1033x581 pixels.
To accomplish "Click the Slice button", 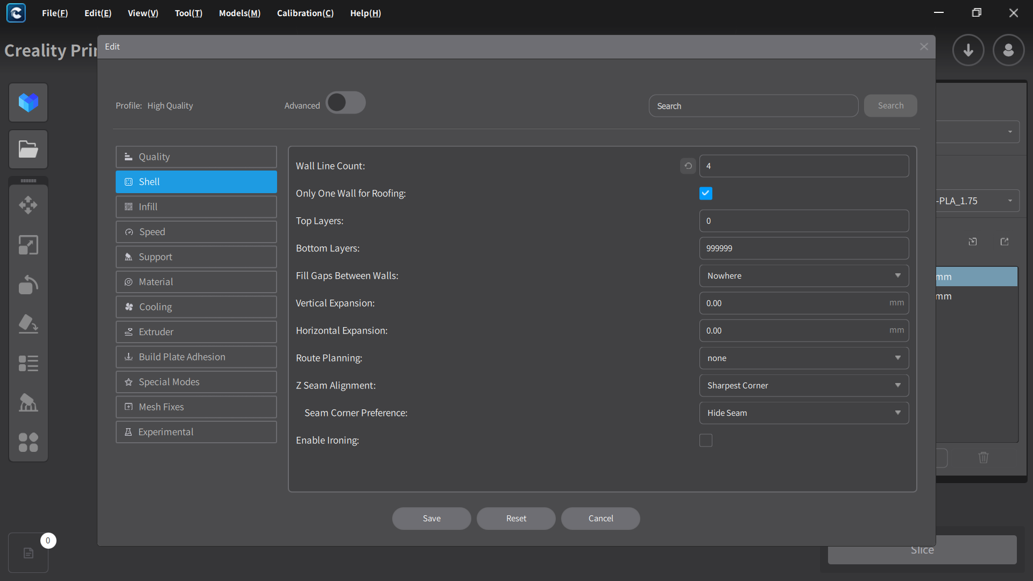I will (922, 550).
